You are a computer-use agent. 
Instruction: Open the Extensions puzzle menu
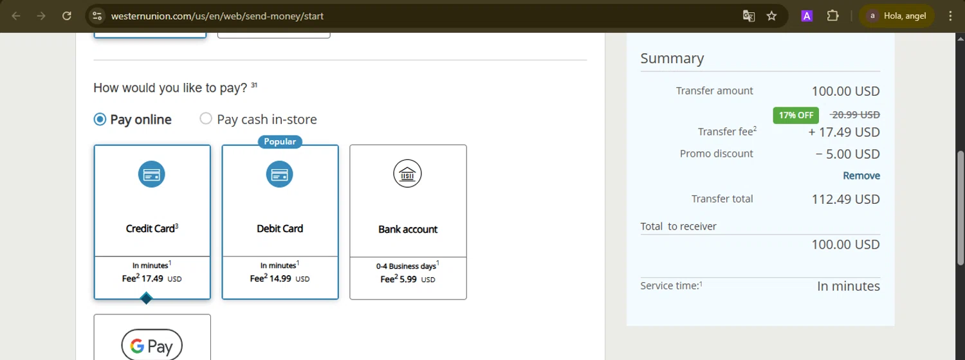[x=832, y=16]
